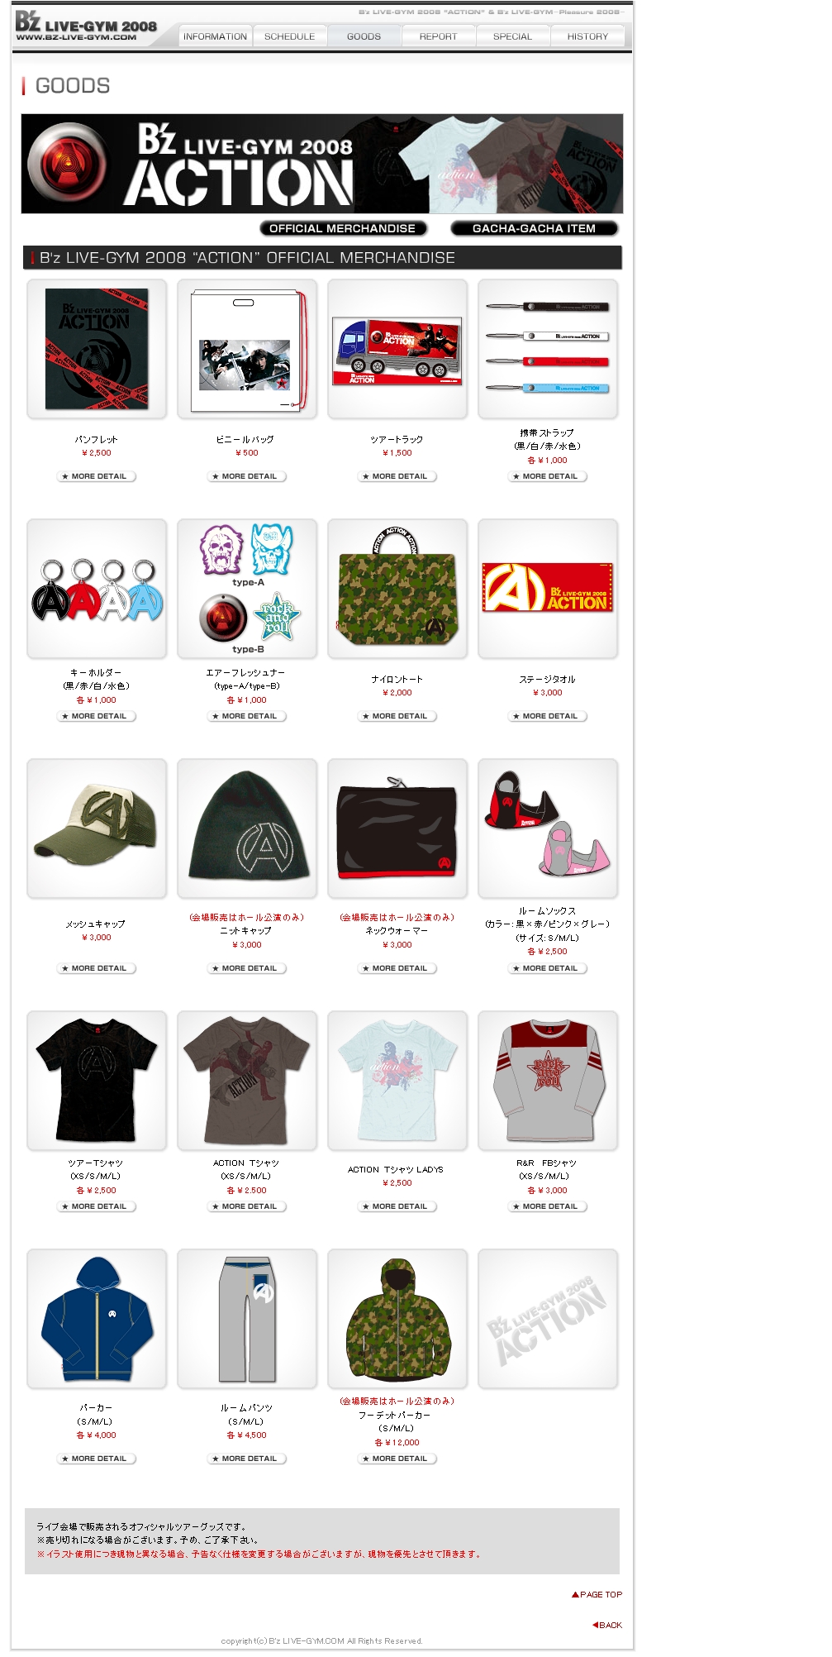The width and height of the screenshot is (832, 1657).
Task: Click MORE DETAIL under camouflage hooded parka
Action: pyautogui.click(x=397, y=1459)
